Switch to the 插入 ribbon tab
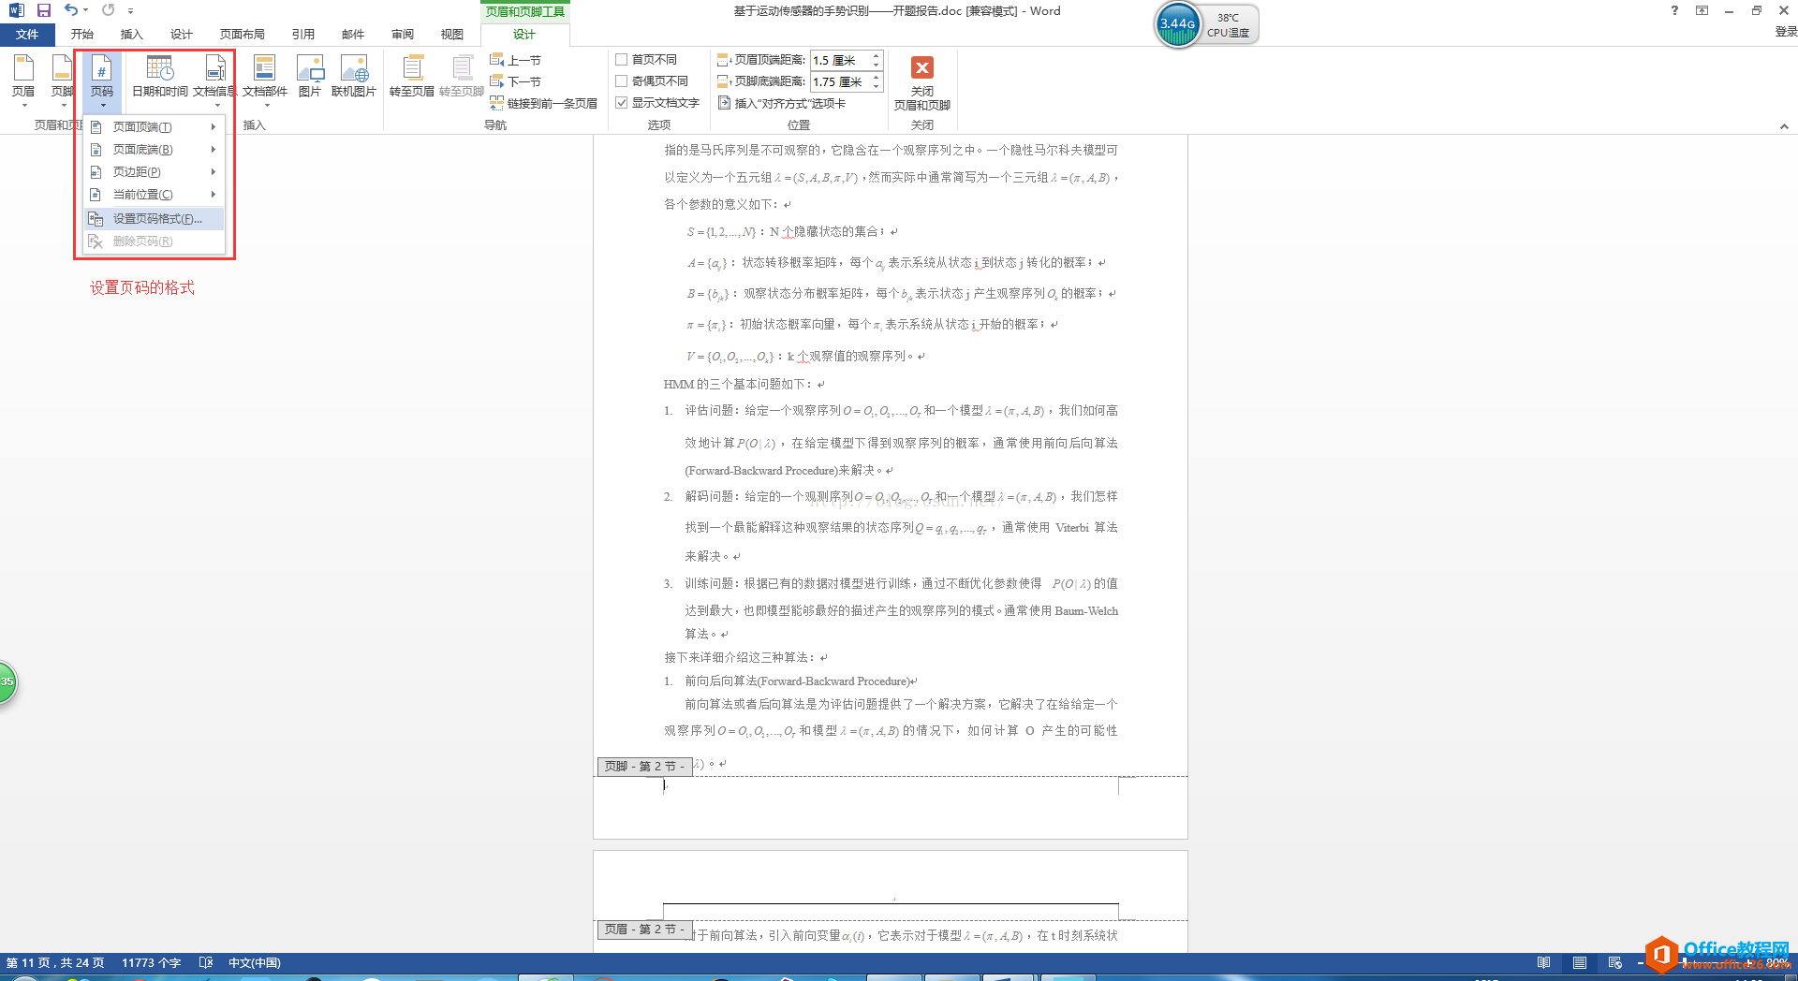1798x981 pixels. click(132, 35)
